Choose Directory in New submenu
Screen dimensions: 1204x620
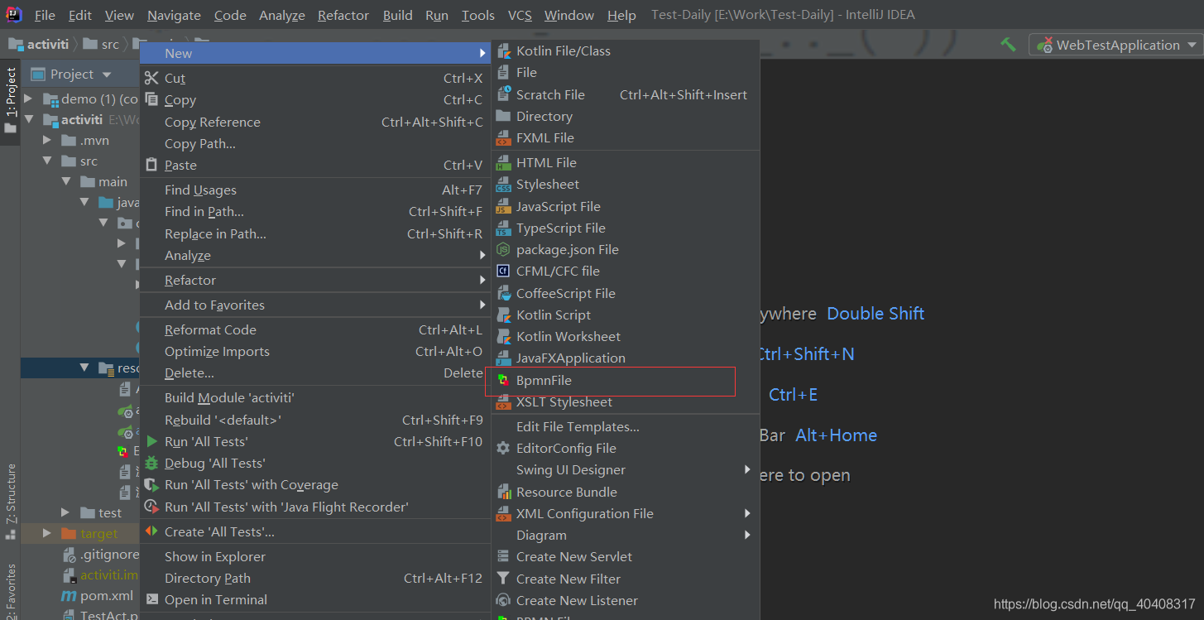(x=626, y=117)
